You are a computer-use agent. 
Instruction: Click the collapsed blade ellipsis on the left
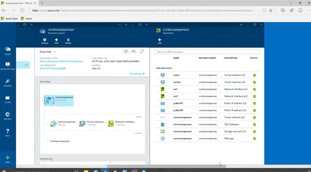[26, 65]
